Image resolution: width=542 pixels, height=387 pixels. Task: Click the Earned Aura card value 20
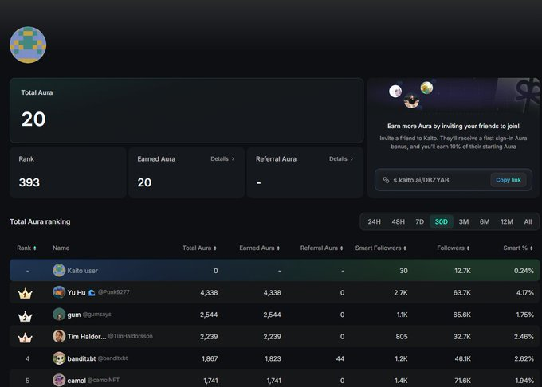pyautogui.click(x=144, y=182)
